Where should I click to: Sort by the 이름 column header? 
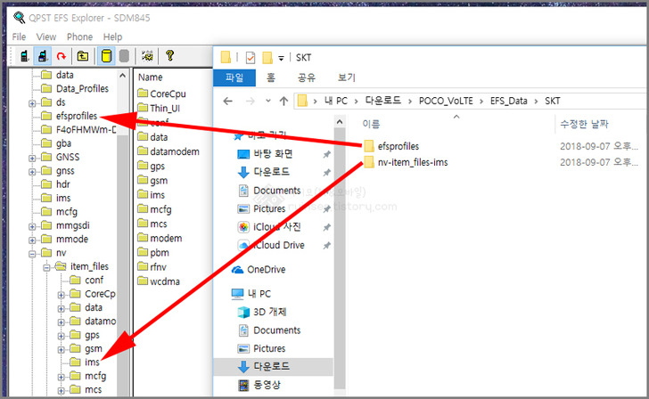click(371, 124)
